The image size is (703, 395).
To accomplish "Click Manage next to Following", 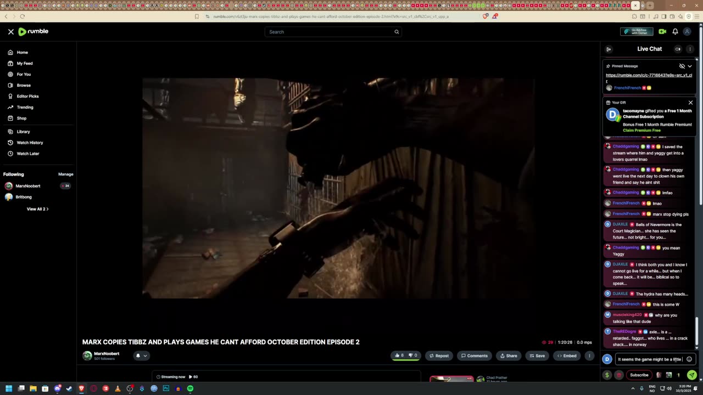I will click(x=65, y=174).
